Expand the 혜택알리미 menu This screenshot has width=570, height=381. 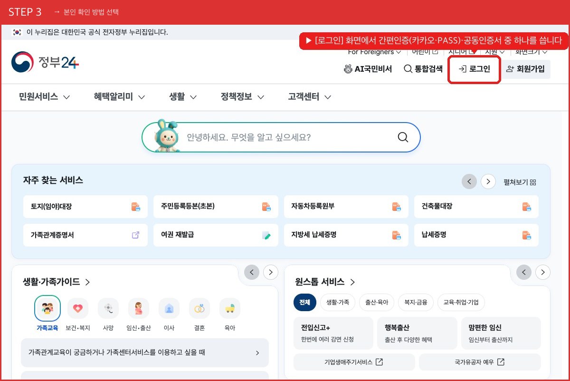coord(120,97)
